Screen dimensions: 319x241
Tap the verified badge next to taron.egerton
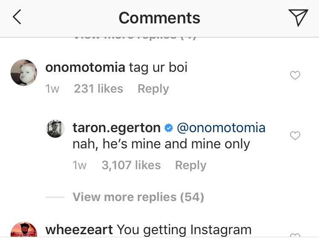click(x=168, y=128)
